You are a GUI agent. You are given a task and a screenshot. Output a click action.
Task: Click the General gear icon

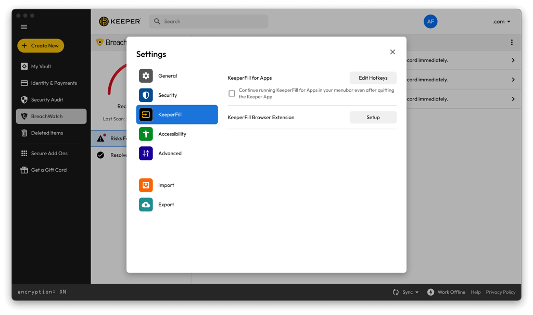(146, 76)
